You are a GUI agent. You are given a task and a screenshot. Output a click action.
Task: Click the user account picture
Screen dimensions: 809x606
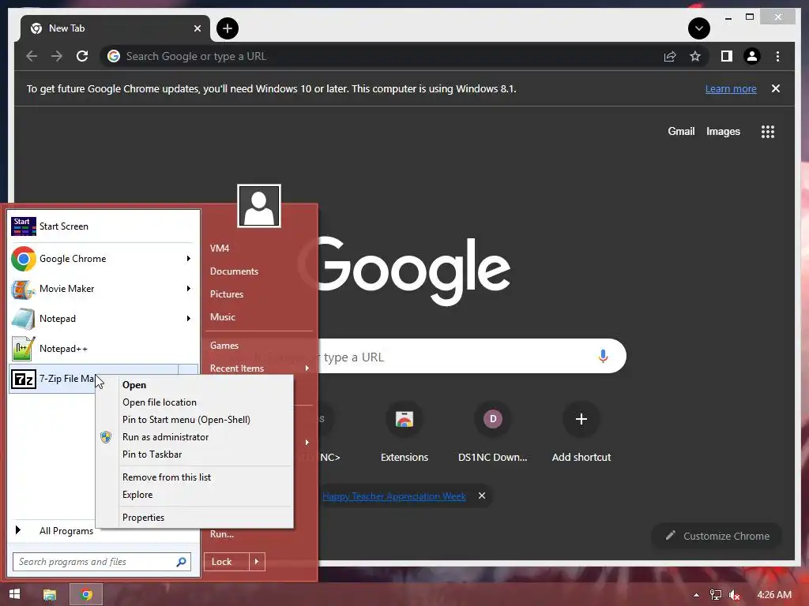[x=259, y=206]
